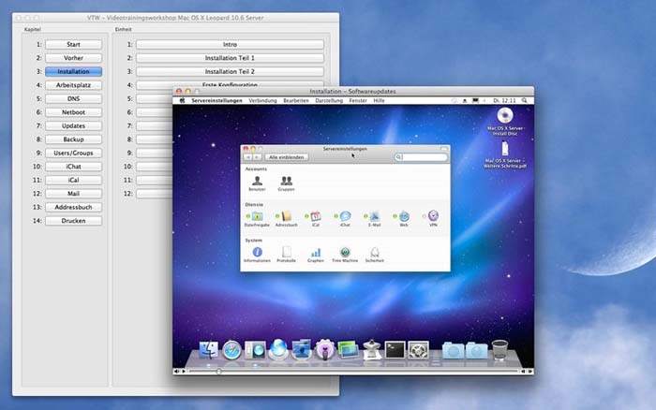Click the back arrow in Servereinstellungen toolbar
This screenshot has width=656, height=410.
[247, 157]
